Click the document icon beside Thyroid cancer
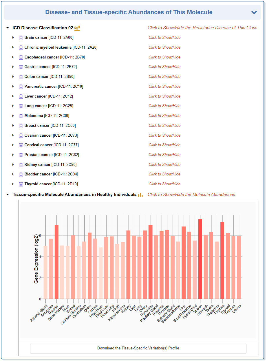Image resolution: width=267 pixels, height=361 pixels. tap(21, 184)
